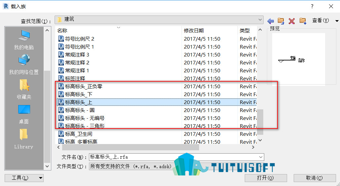Click the file list scroll down arrow
The width and height of the screenshot is (340, 186).
(260, 140)
